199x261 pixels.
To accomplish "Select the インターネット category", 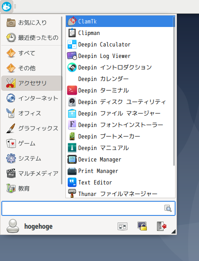I will click(31, 98).
